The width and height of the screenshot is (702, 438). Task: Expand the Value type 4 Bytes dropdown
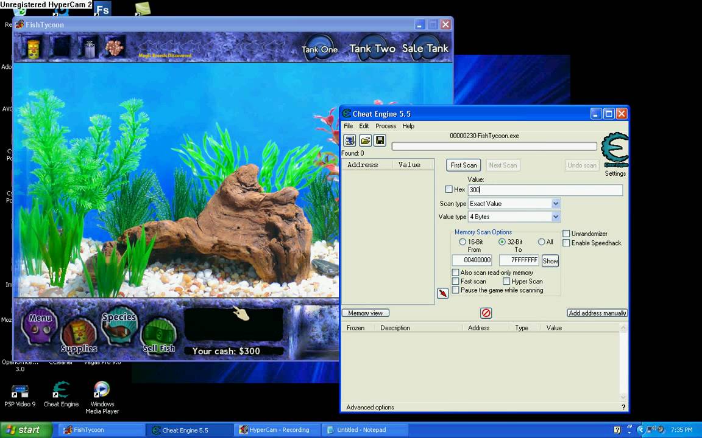point(556,217)
